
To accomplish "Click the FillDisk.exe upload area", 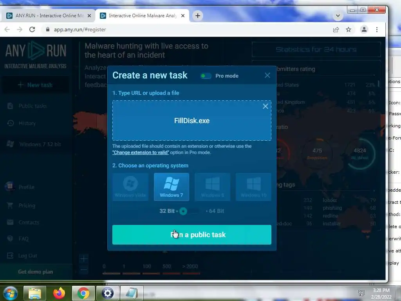I will click(192, 121).
